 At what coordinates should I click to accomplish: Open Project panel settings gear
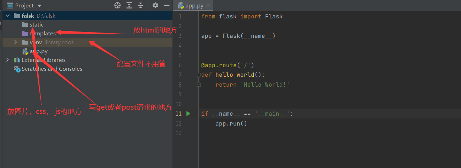pyautogui.click(x=155, y=5)
